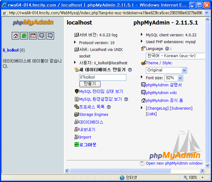
Task: Click the Storage Engines icon
Action: coord(77,115)
